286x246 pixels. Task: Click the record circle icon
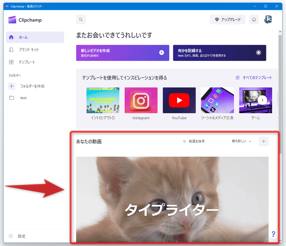click(x=258, y=53)
